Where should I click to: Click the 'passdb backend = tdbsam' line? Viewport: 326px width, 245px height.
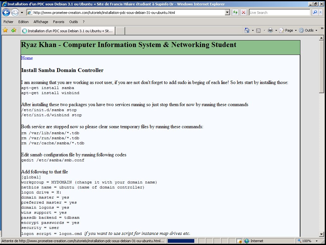tap(50, 218)
